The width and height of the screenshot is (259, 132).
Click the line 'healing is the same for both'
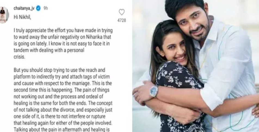63,103
